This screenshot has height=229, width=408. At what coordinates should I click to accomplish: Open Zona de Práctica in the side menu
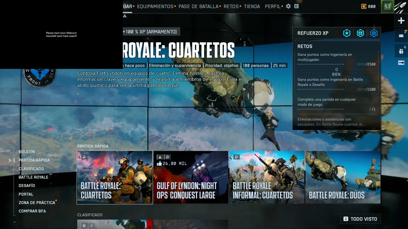[37, 203]
